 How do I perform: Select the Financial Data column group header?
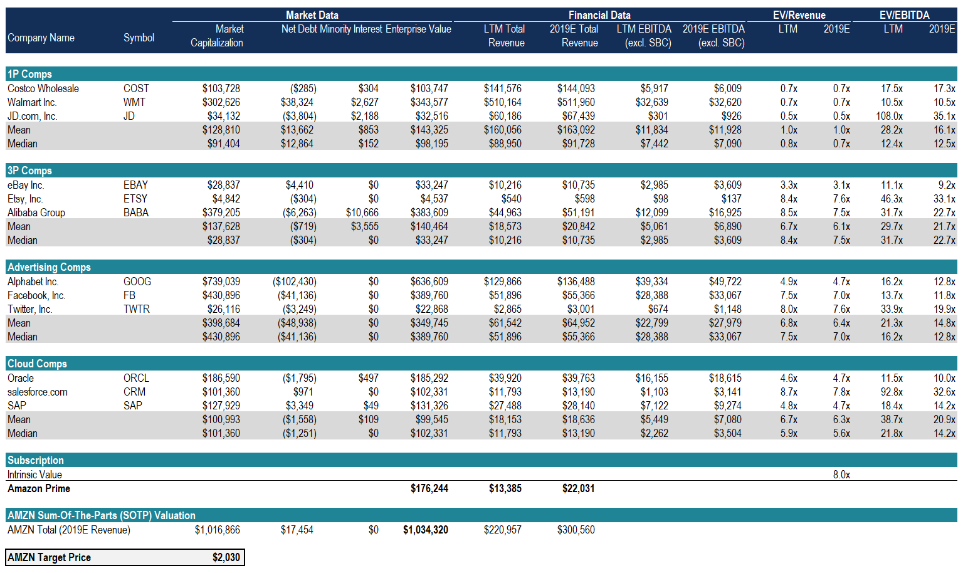pyautogui.click(x=599, y=15)
